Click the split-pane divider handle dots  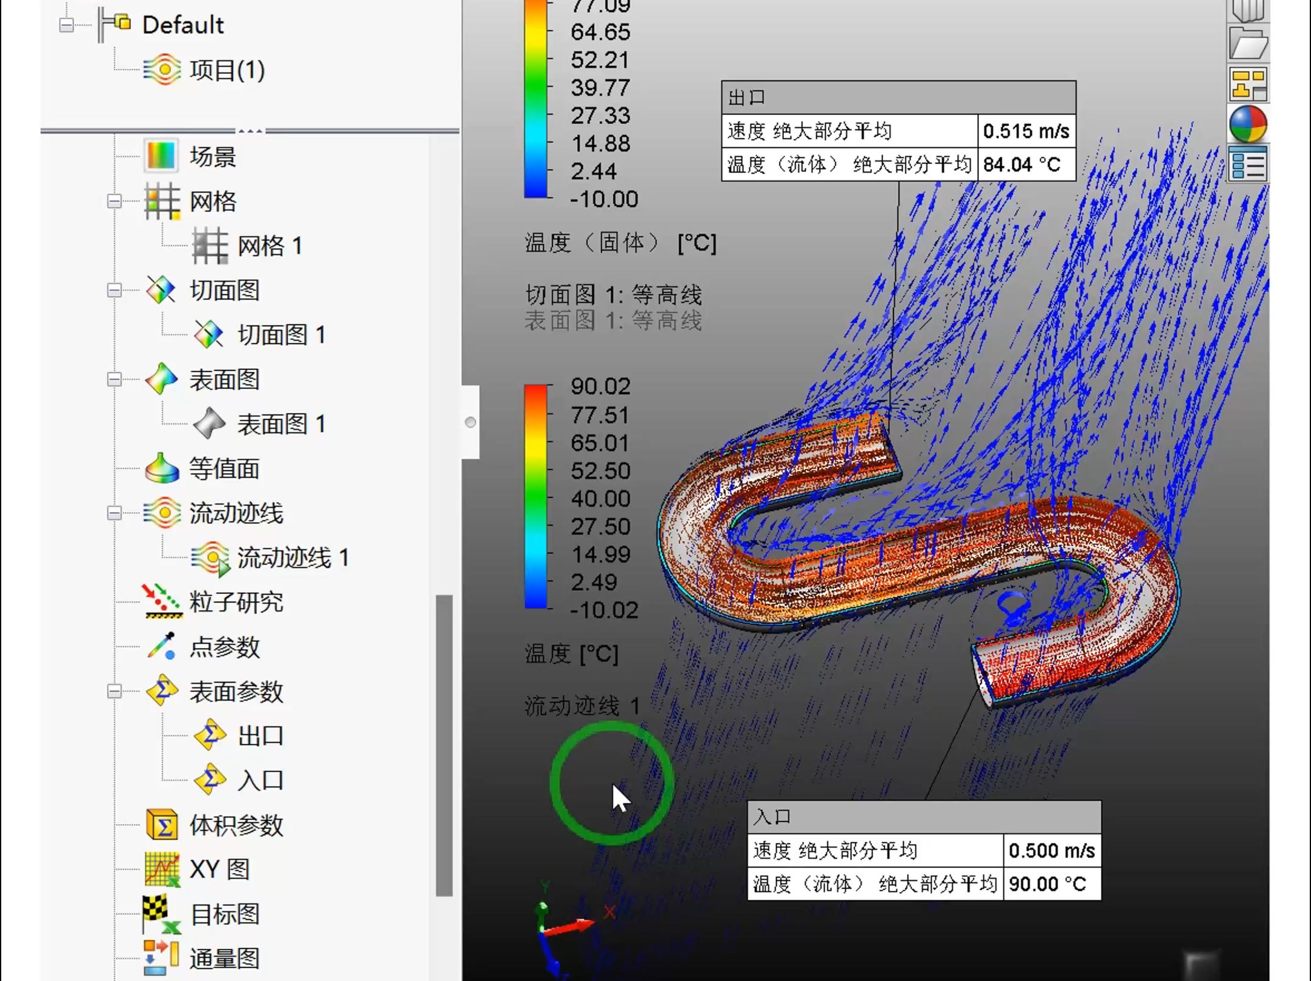[250, 130]
